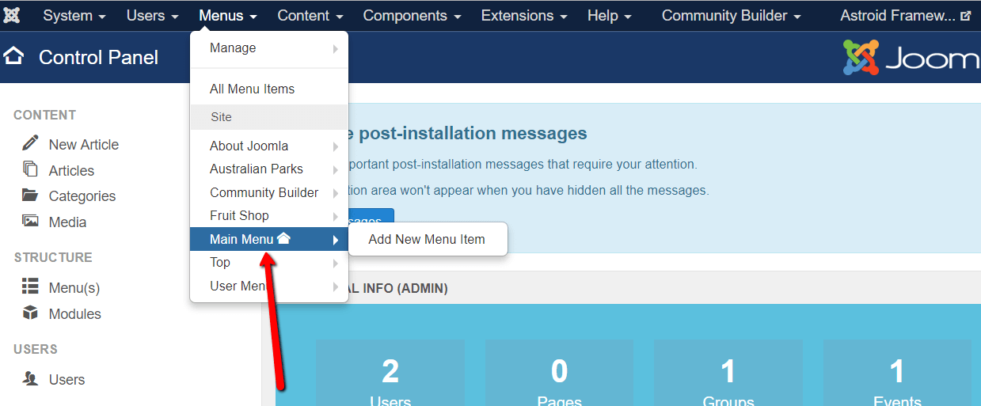Click the stacked pages icon beside Articles
The height and width of the screenshot is (406, 981).
click(30, 169)
